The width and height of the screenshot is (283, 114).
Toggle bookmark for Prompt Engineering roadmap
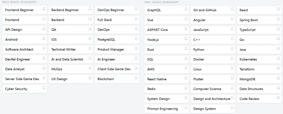pyautogui.click(x=186, y=108)
